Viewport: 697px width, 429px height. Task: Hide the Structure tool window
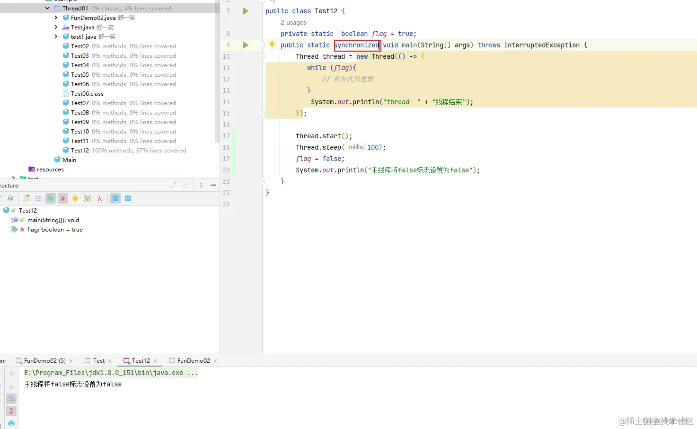tap(213, 185)
